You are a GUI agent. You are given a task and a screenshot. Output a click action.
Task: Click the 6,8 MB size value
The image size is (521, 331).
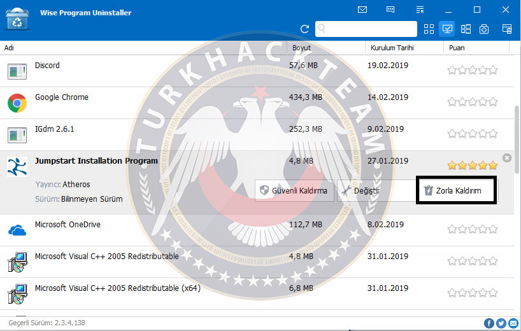[x=301, y=288]
